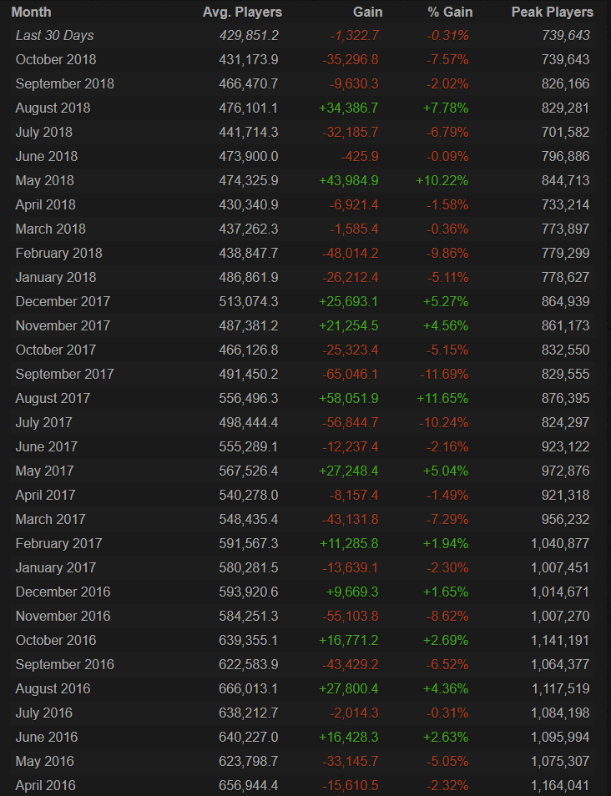Click peak players value 844,713

(565, 181)
